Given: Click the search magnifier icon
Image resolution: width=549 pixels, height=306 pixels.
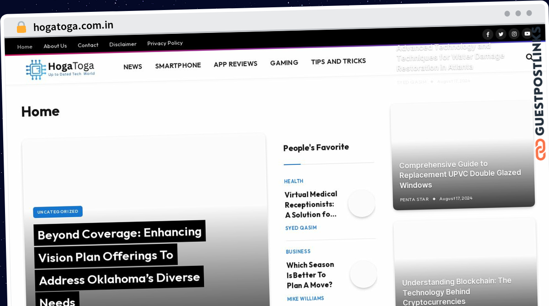Looking at the screenshot, I should click(x=529, y=57).
